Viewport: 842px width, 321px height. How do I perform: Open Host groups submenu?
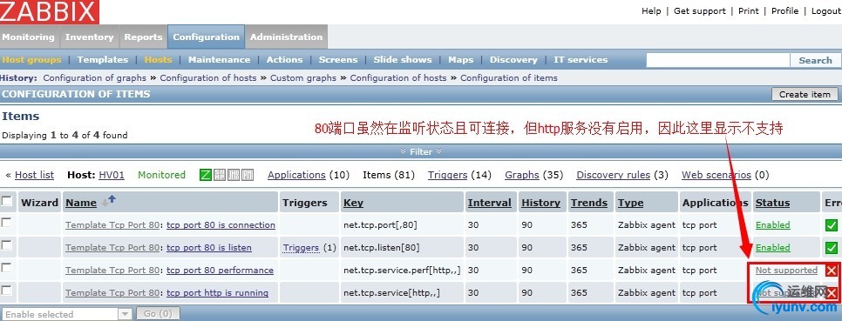pos(31,59)
